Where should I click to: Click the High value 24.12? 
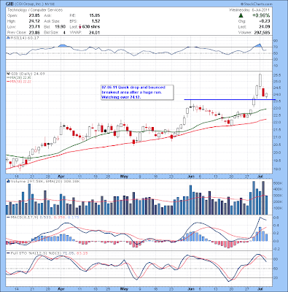tap(34, 21)
